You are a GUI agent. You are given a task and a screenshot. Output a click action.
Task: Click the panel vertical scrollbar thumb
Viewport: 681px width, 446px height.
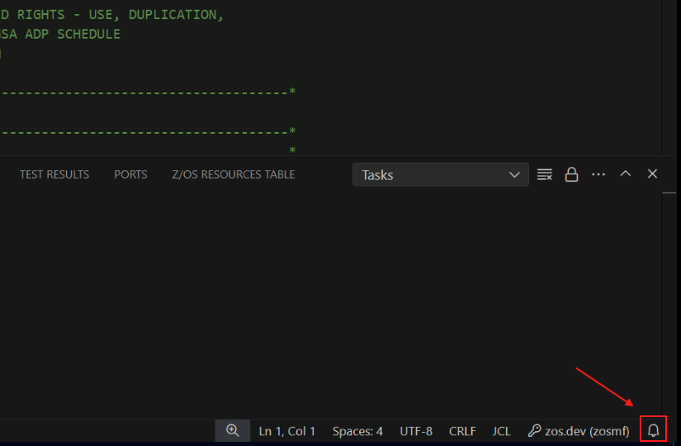pyautogui.click(x=669, y=192)
